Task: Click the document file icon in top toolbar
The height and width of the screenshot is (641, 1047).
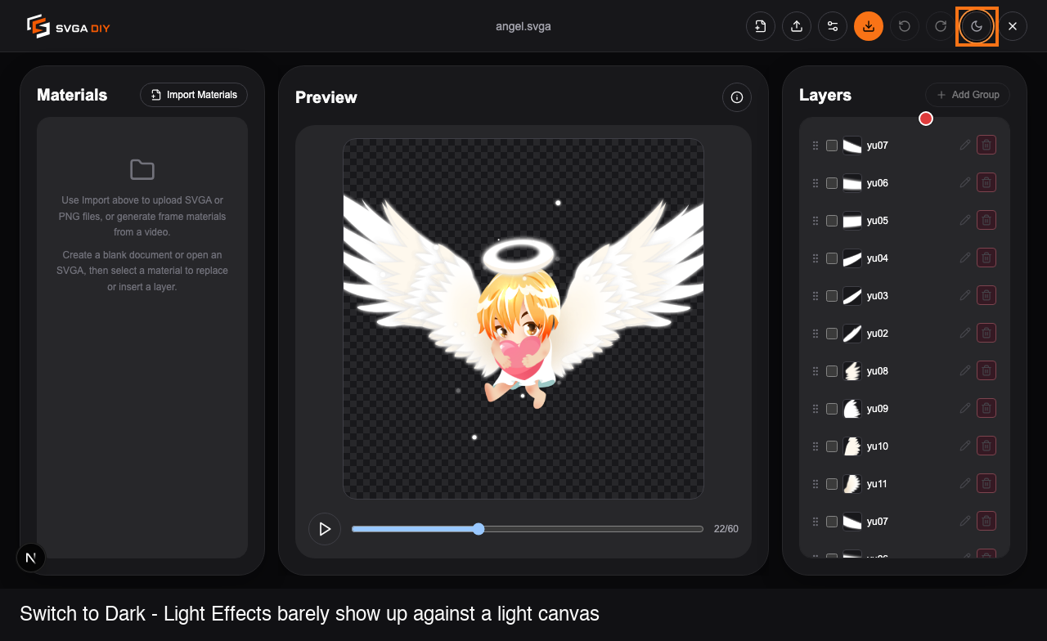Action: [x=761, y=26]
